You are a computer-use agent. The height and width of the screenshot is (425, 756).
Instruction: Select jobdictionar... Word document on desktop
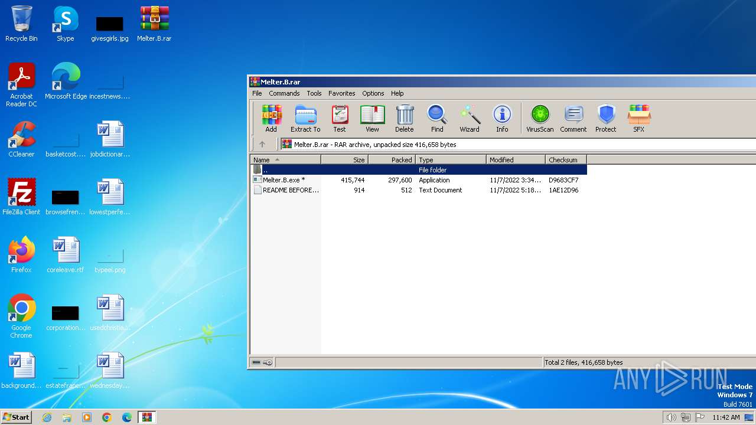pos(110,139)
